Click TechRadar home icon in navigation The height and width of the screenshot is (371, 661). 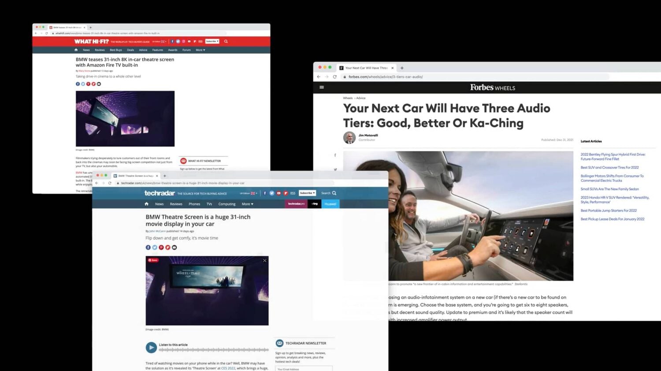coord(146,204)
